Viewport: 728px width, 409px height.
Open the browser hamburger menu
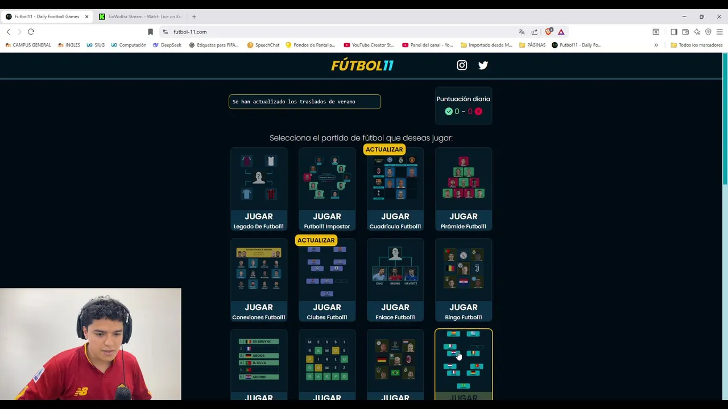coord(719,32)
